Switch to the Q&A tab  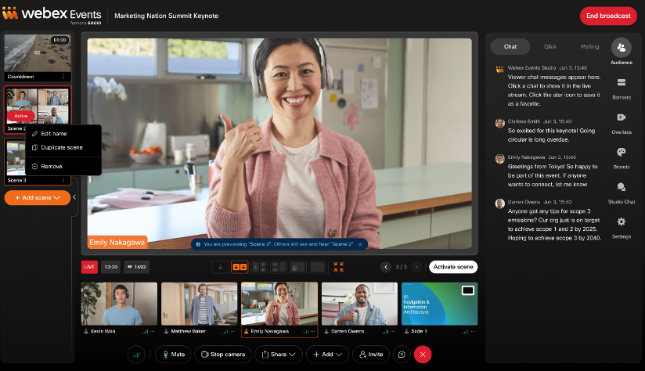(550, 47)
